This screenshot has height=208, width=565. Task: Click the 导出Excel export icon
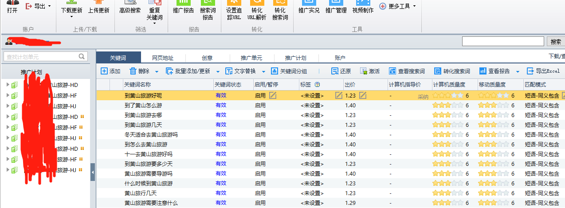click(530, 71)
